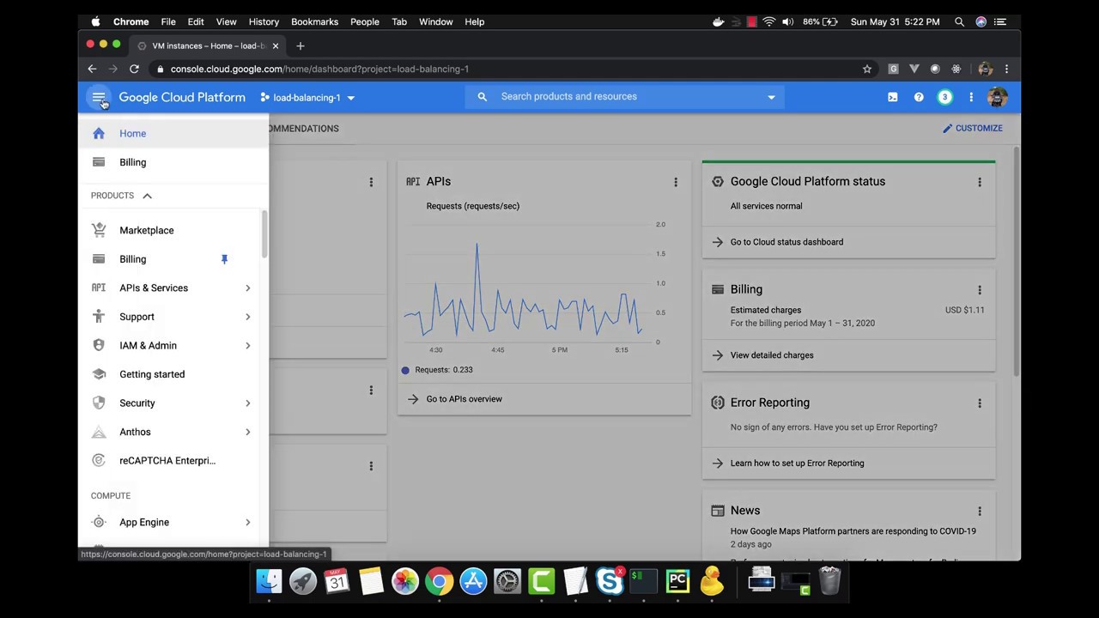Screen dimensions: 1099x618
Task: Click the COMPUTE section heading
Action: (x=111, y=496)
